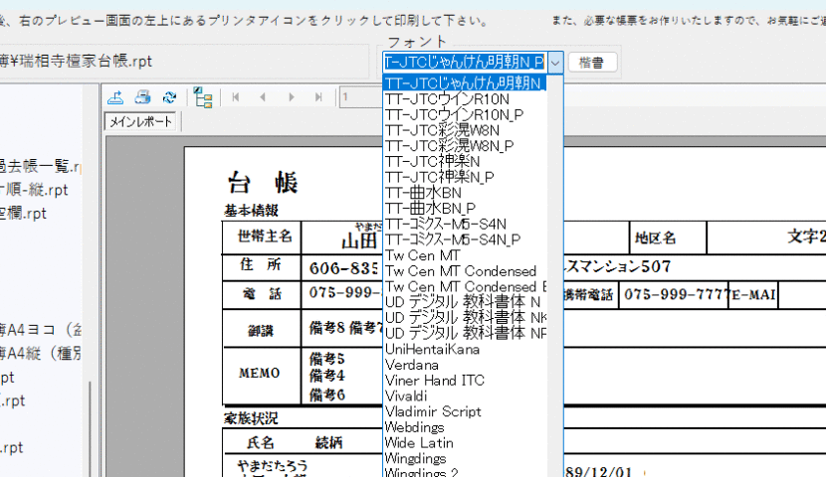Click the export report icon
826x477 pixels.
[116, 97]
